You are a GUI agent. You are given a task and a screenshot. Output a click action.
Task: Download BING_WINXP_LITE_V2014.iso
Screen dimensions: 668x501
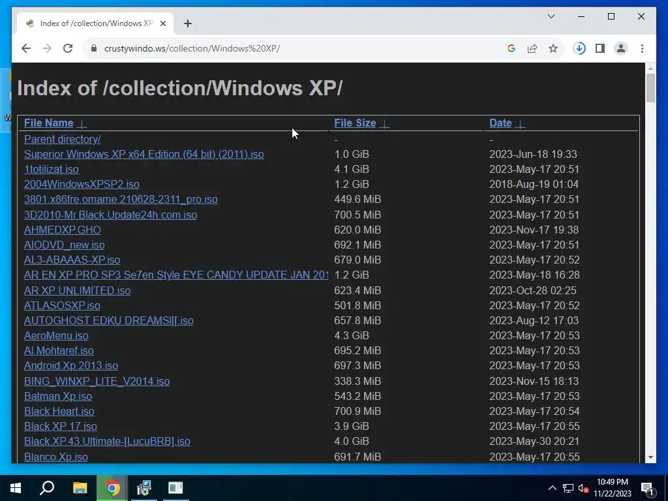tap(97, 381)
